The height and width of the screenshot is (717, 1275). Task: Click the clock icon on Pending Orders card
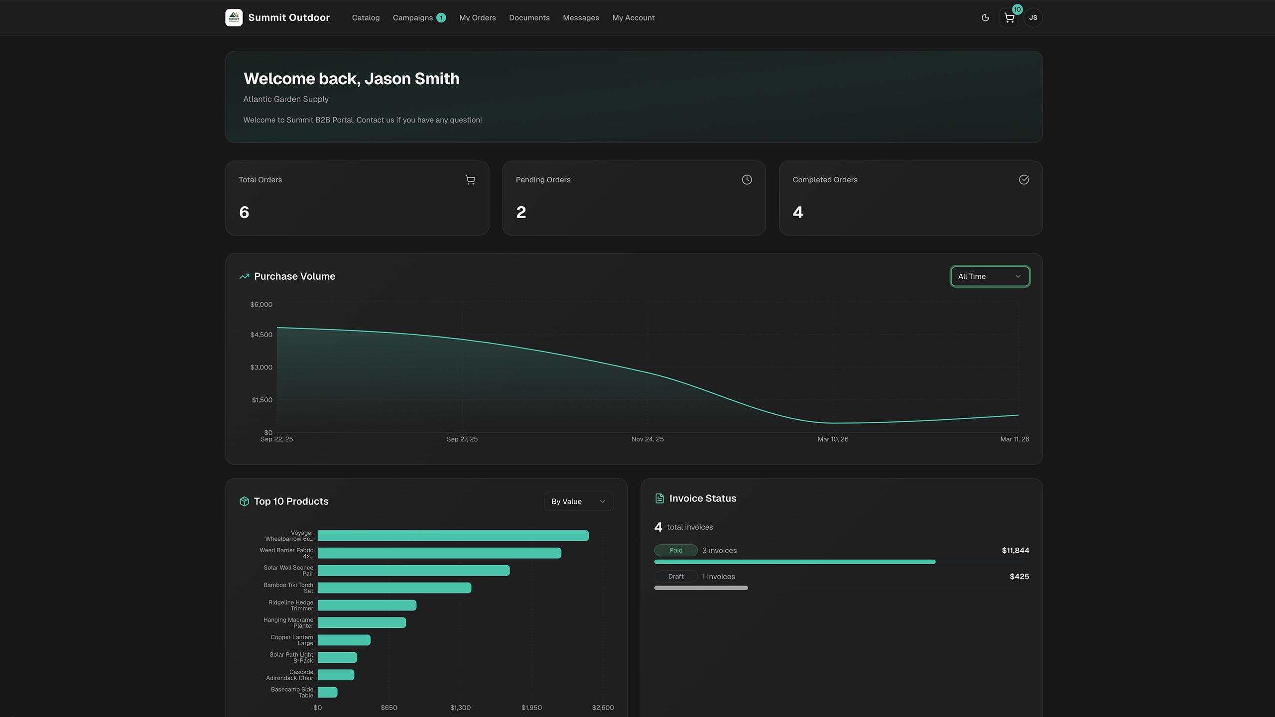point(746,179)
